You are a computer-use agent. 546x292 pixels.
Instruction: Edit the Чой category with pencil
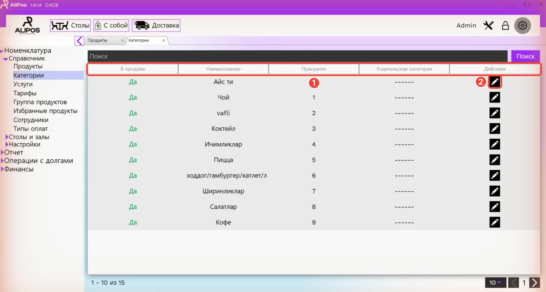495,97
